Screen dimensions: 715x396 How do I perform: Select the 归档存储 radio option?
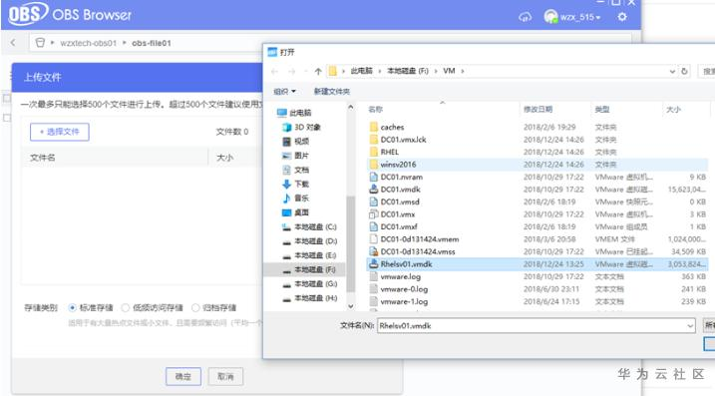(x=195, y=308)
